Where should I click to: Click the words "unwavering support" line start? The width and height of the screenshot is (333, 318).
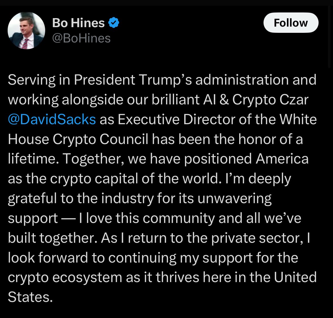click(234, 199)
